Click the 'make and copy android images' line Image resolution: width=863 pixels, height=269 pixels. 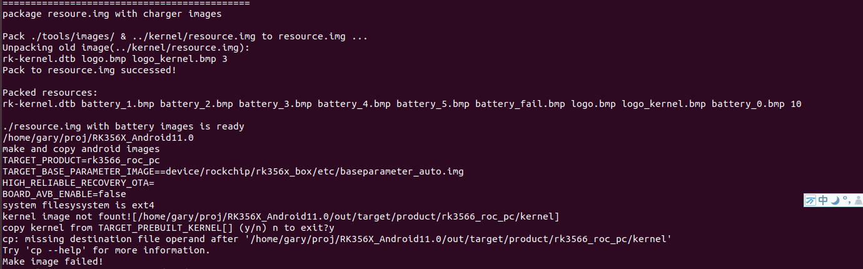pos(81,149)
